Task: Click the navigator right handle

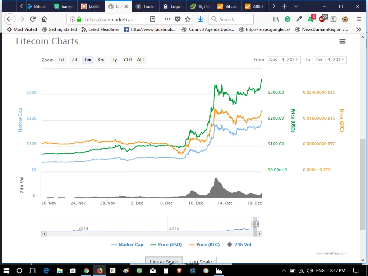Action: pyautogui.click(x=257, y=224)
